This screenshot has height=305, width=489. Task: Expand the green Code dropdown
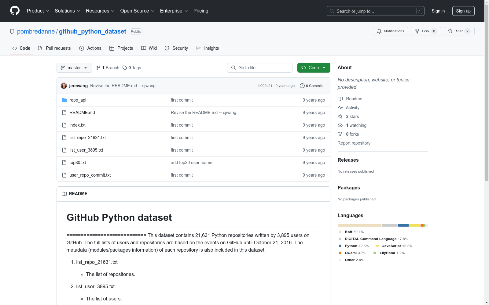tap(314, 68)
